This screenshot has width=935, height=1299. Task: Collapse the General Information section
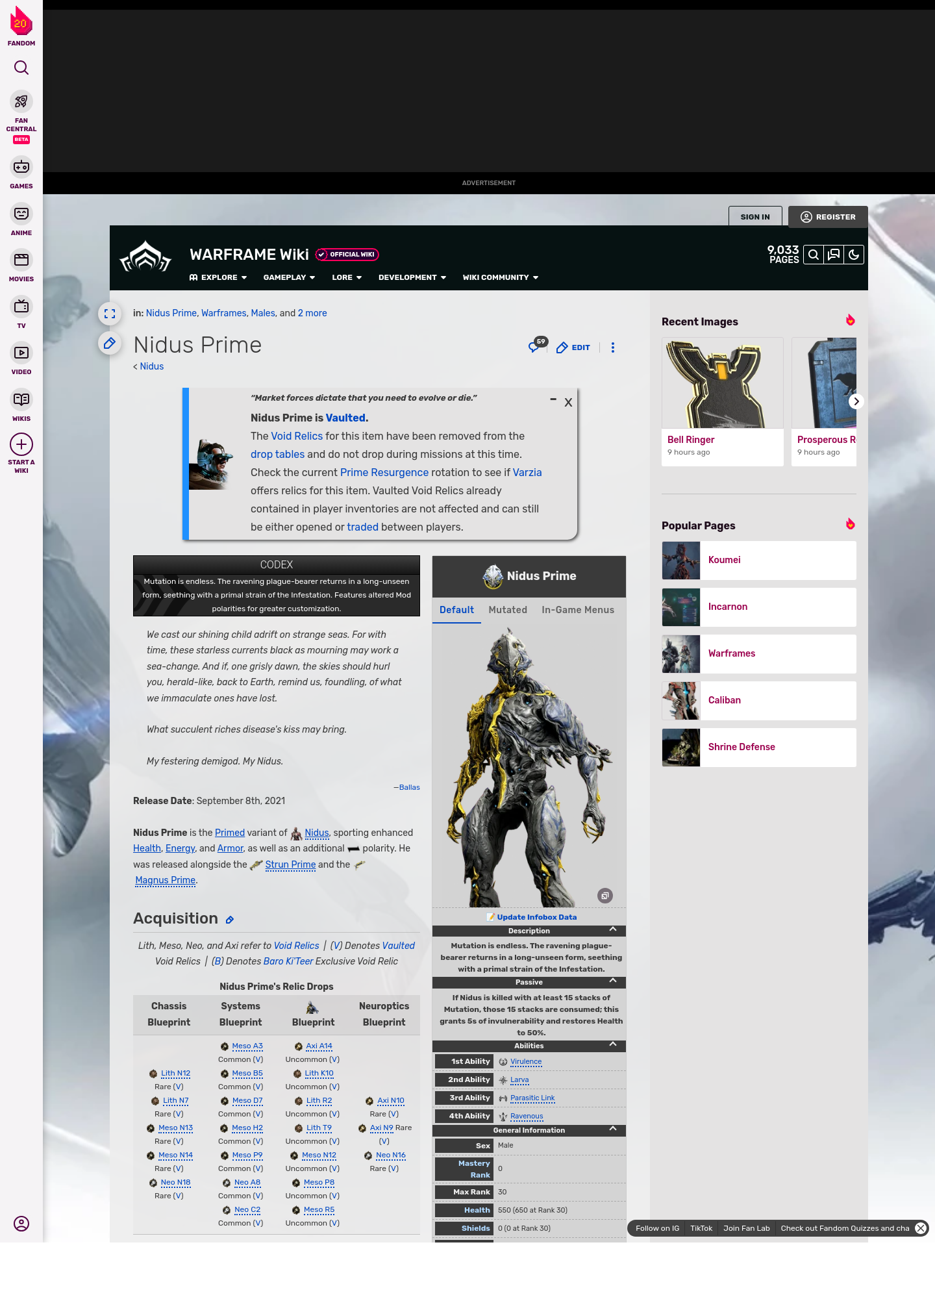pos(613,1129)
